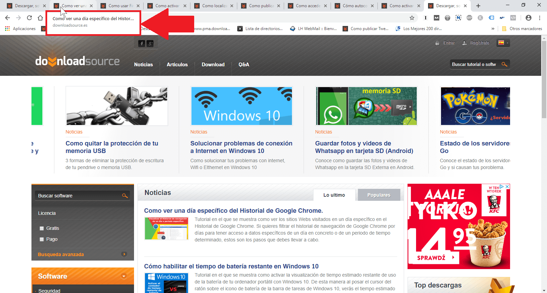Reload the current page
Viewport: 547px width, 293px height.
(29, 18)
